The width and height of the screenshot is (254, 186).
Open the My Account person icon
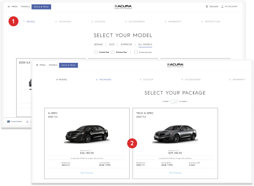(222, 6)
